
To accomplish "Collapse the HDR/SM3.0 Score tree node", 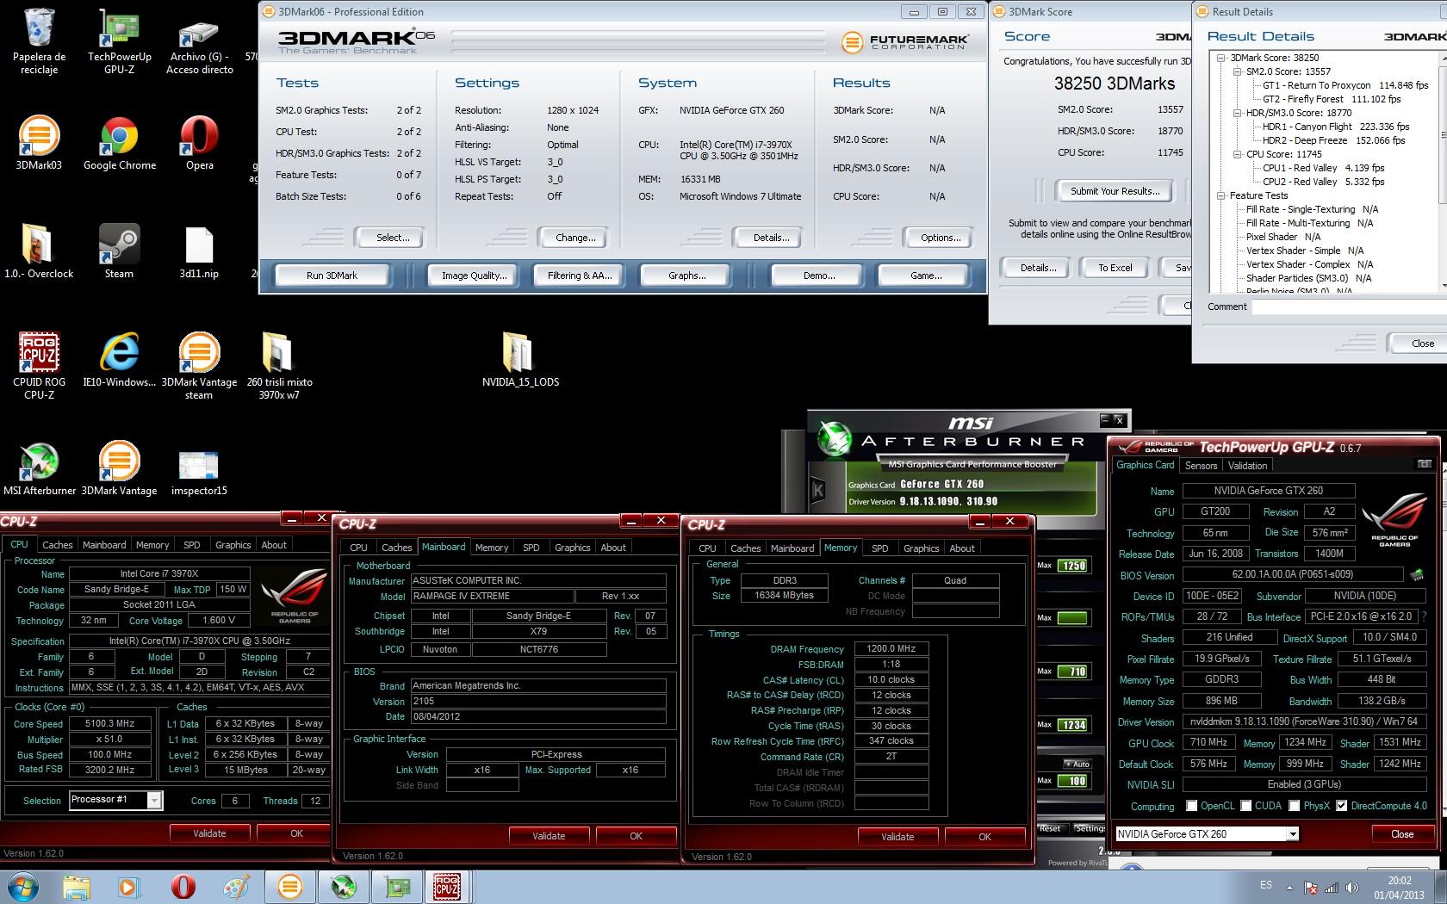I will [x=1238, y=113].
